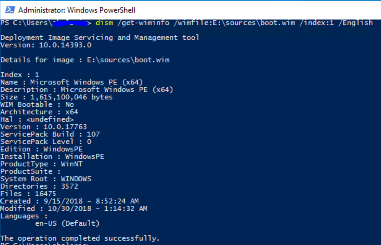
Task: Click the Administrator: Windows PowerShell window title
Action: tap(77, 10)
